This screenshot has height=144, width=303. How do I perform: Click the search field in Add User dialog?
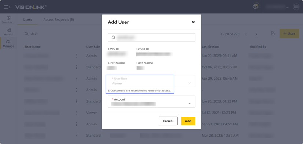point(152,37)
